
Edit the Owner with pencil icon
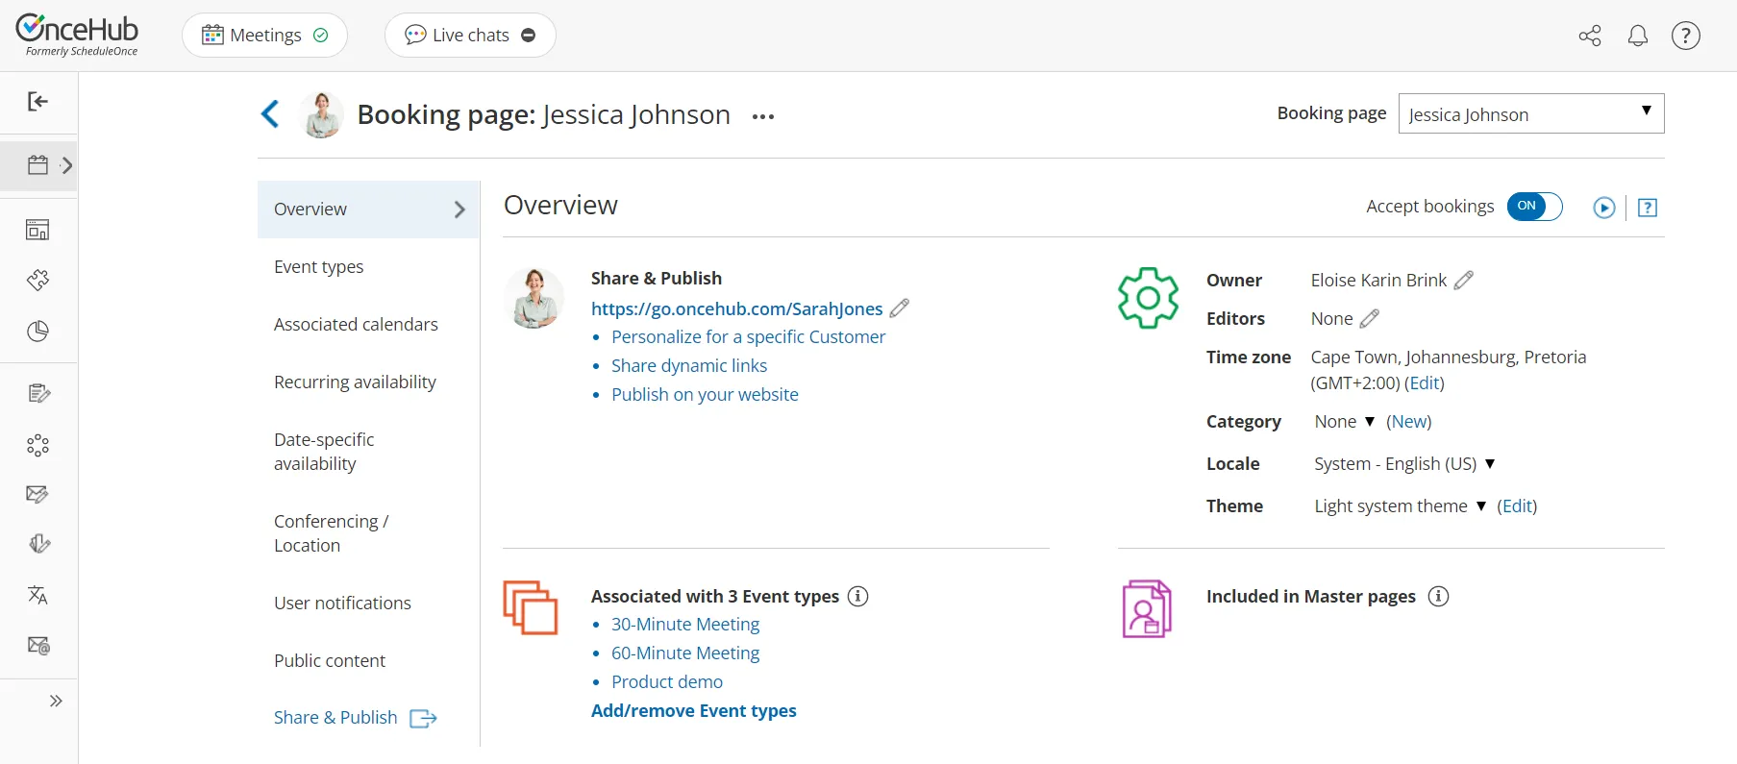(1464, 281)
